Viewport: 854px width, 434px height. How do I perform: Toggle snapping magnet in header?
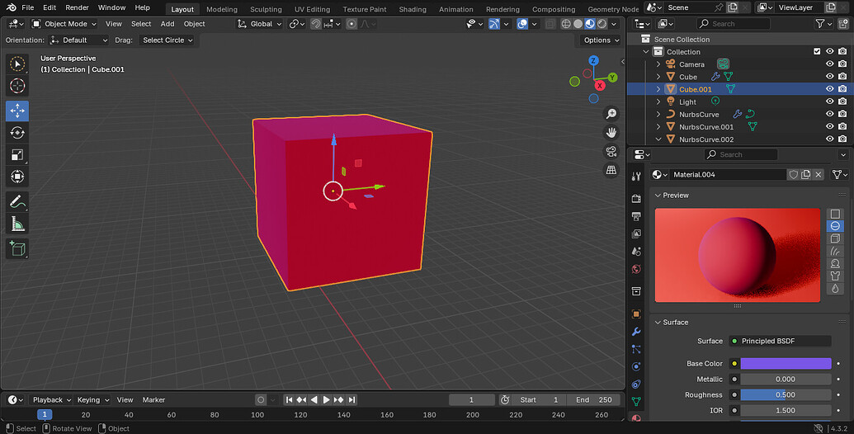click(x=315, y=24)
